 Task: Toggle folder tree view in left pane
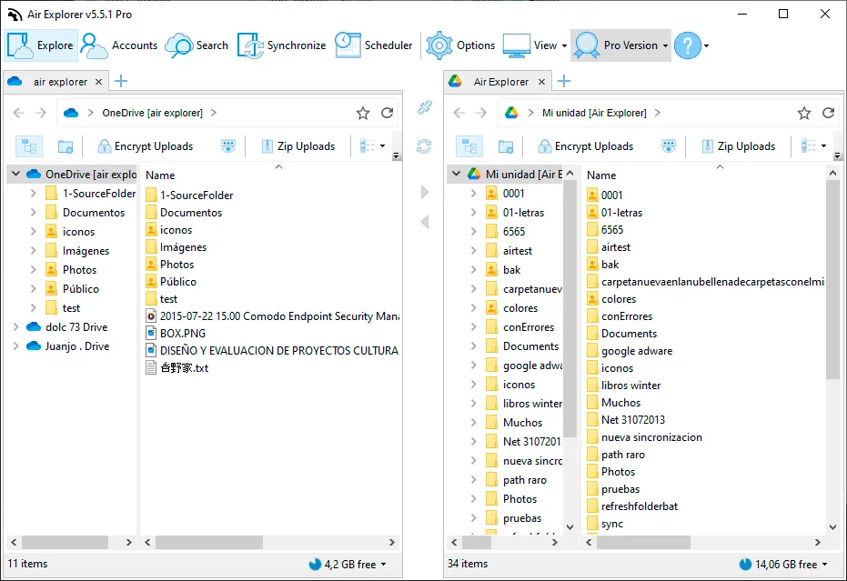tap(29, 146)
